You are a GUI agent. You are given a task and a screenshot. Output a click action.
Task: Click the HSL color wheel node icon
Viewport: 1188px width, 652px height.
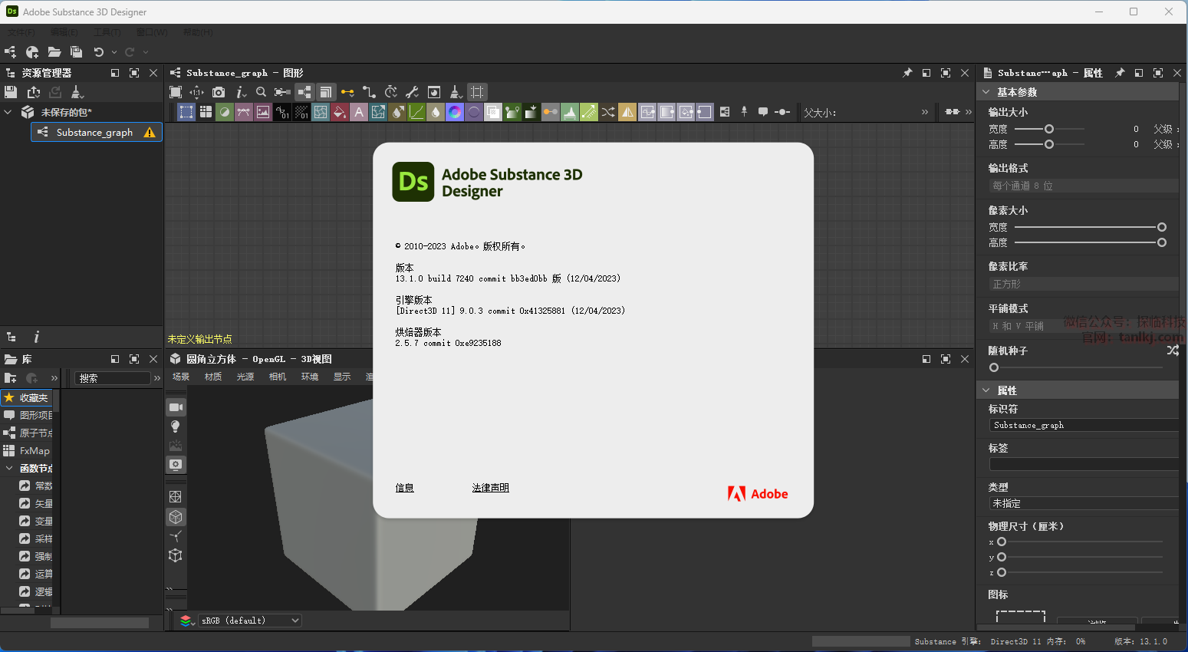coord(455,112)
